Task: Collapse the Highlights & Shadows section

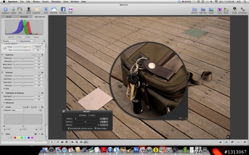Action: point(2,93)
